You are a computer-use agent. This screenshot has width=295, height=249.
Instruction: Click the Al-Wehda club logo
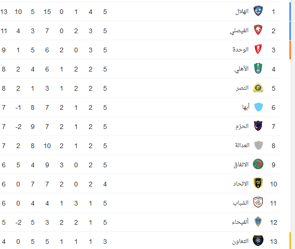pyautogui.click(x=258, y=50)
